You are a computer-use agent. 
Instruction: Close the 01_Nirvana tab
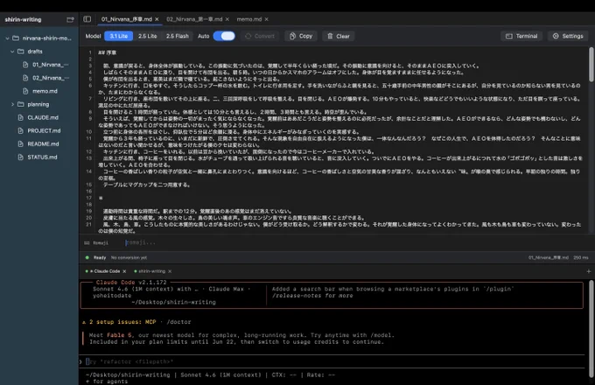pyautogui.click(x=157, y=19)
